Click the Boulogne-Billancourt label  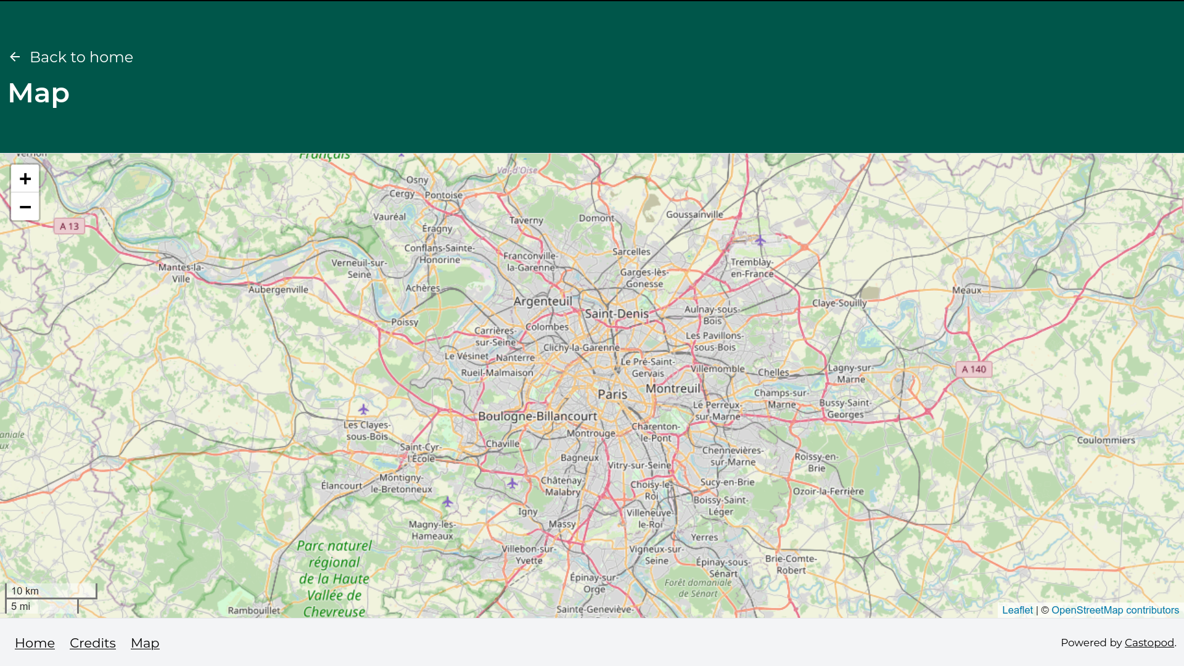pos(538,416)
